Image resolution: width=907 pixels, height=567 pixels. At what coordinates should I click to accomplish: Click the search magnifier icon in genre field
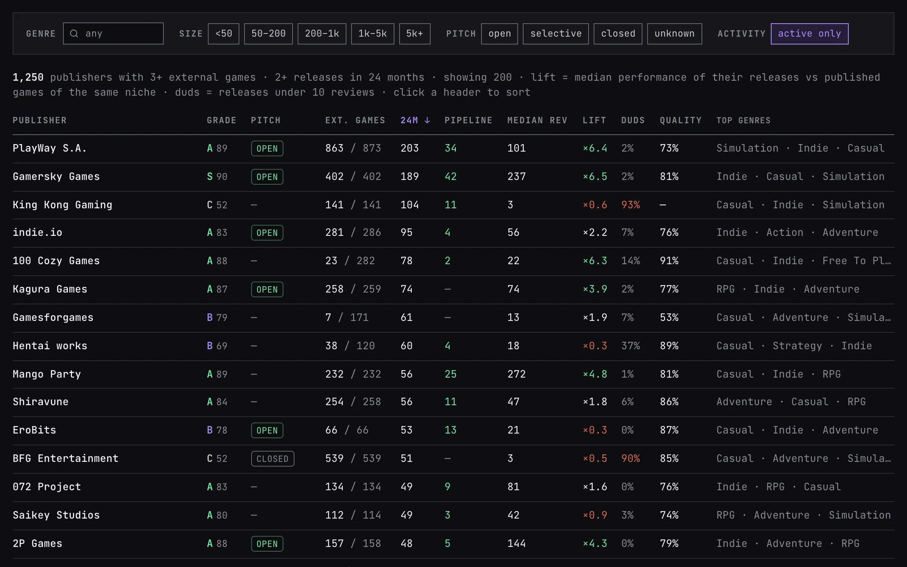74,33
